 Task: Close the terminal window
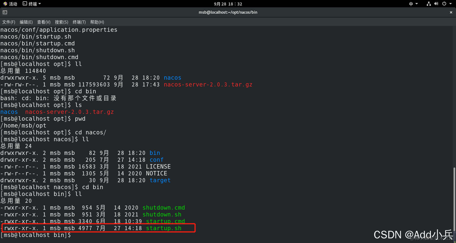coord(451,12)
